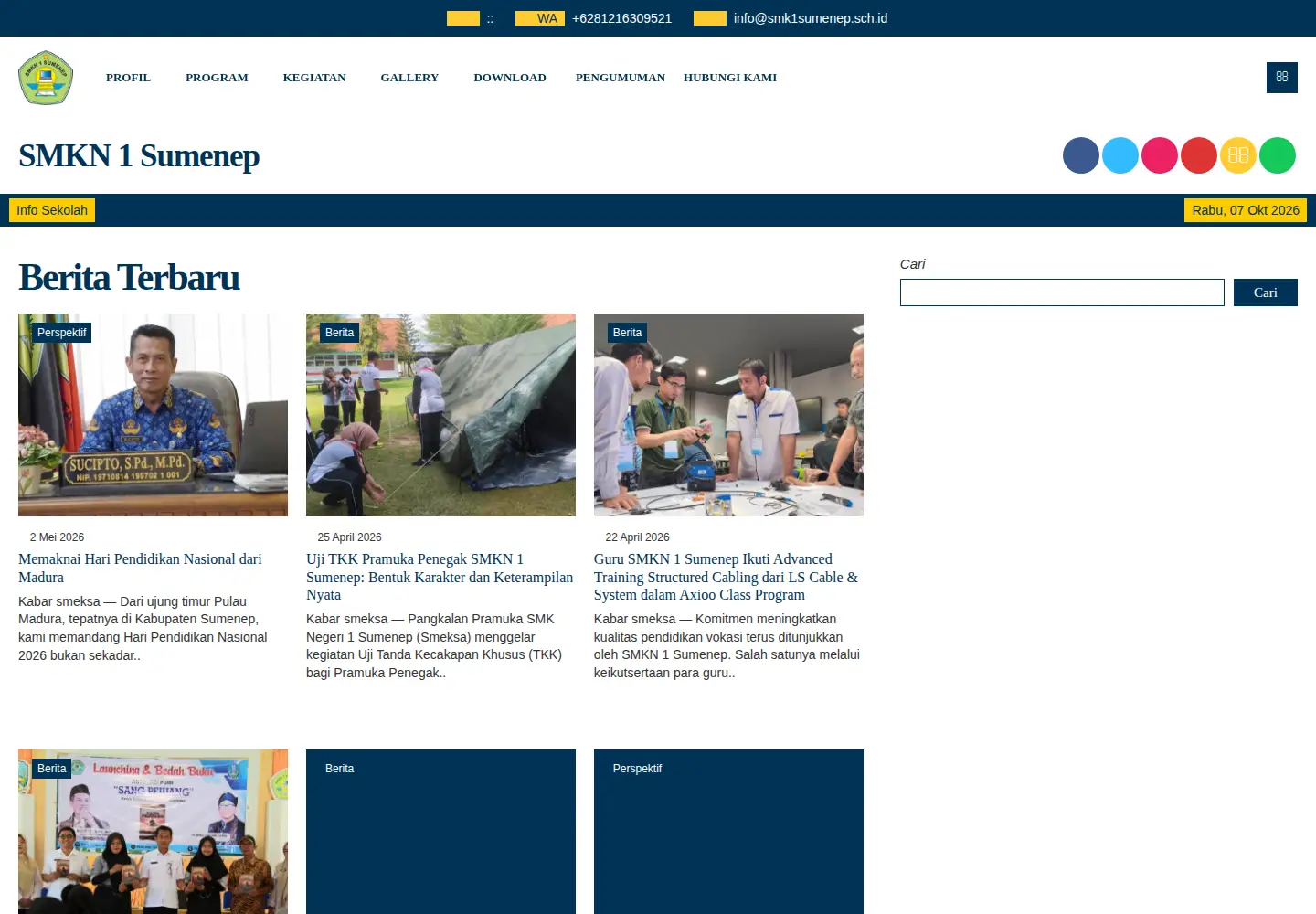
Task: Open the dark blue social media circle
Action: pyautogui.click(x=1081, y=155)
